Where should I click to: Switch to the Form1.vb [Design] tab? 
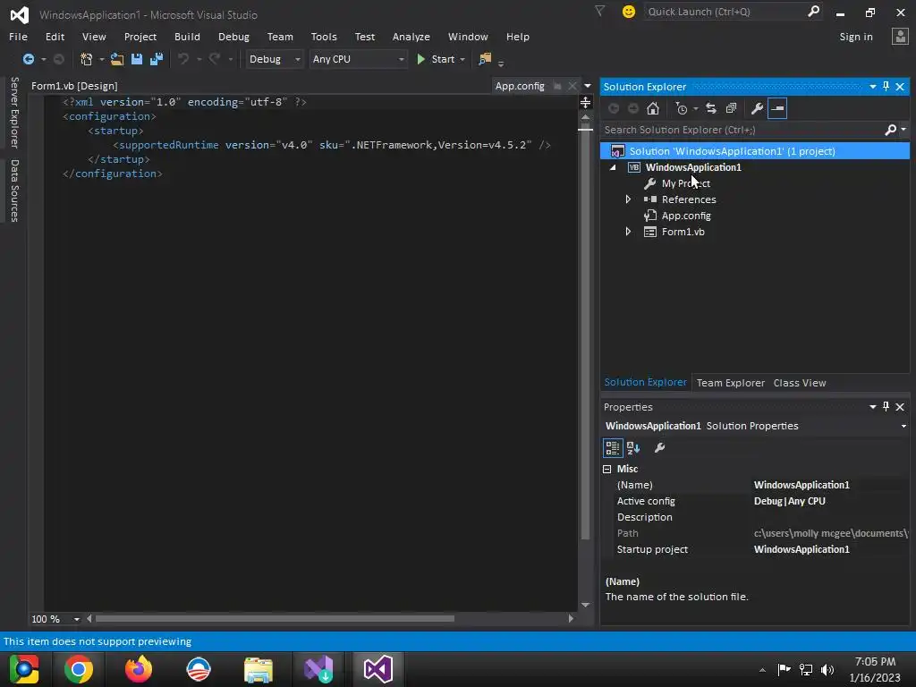click(74, 86)
